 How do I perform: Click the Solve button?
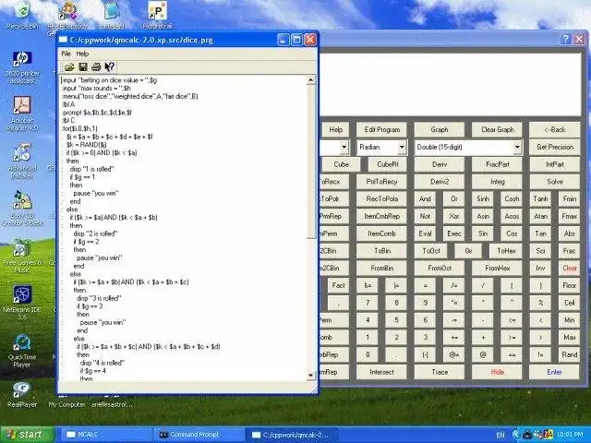(x=555, y=182)
